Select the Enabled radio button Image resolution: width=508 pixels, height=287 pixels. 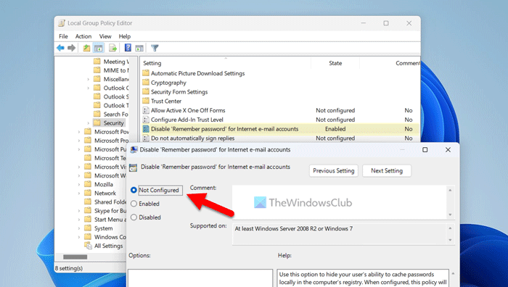pos(134,204)
